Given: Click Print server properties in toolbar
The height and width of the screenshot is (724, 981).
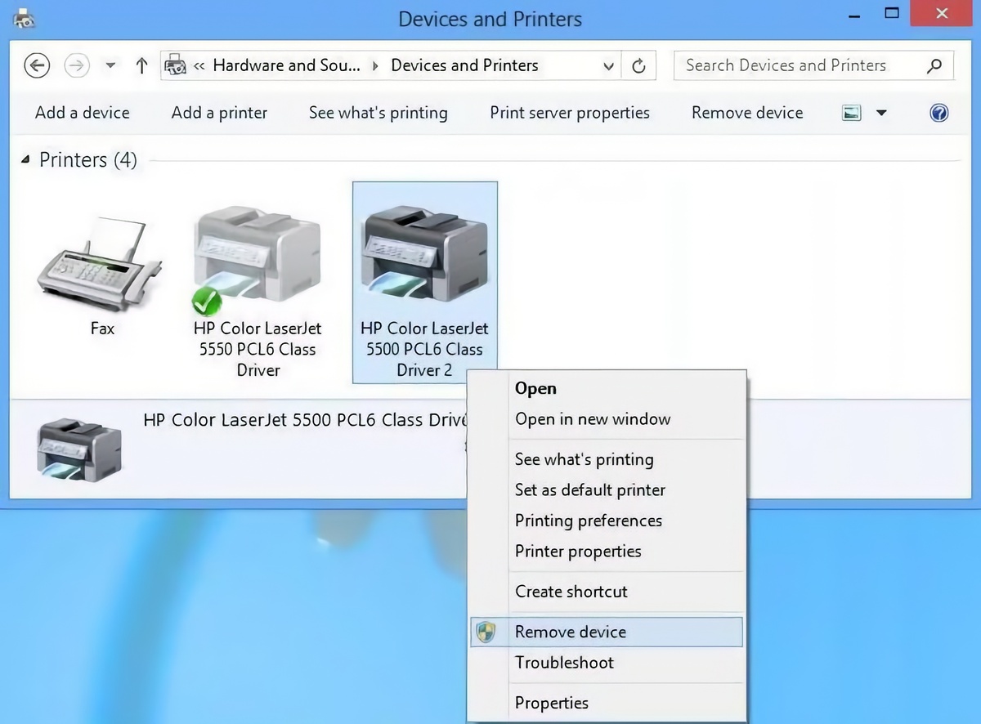Looking at the screenshot, I should 570,113.
